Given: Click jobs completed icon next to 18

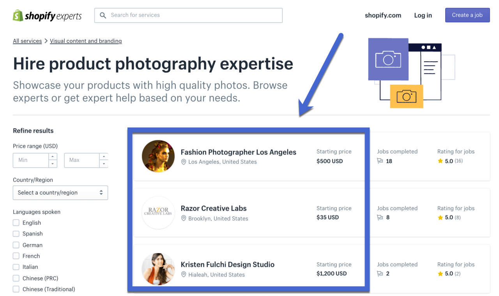Looking at the screenshot, I should point(380,161).
